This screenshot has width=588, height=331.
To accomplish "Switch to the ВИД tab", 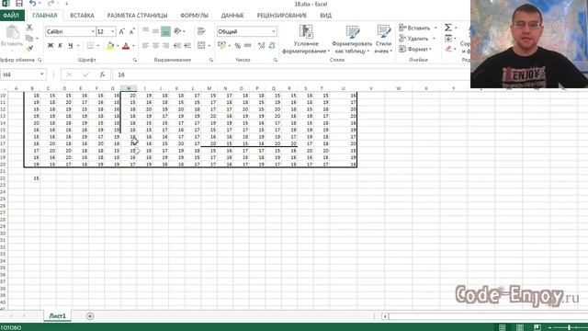I will (x=325, y=16).
